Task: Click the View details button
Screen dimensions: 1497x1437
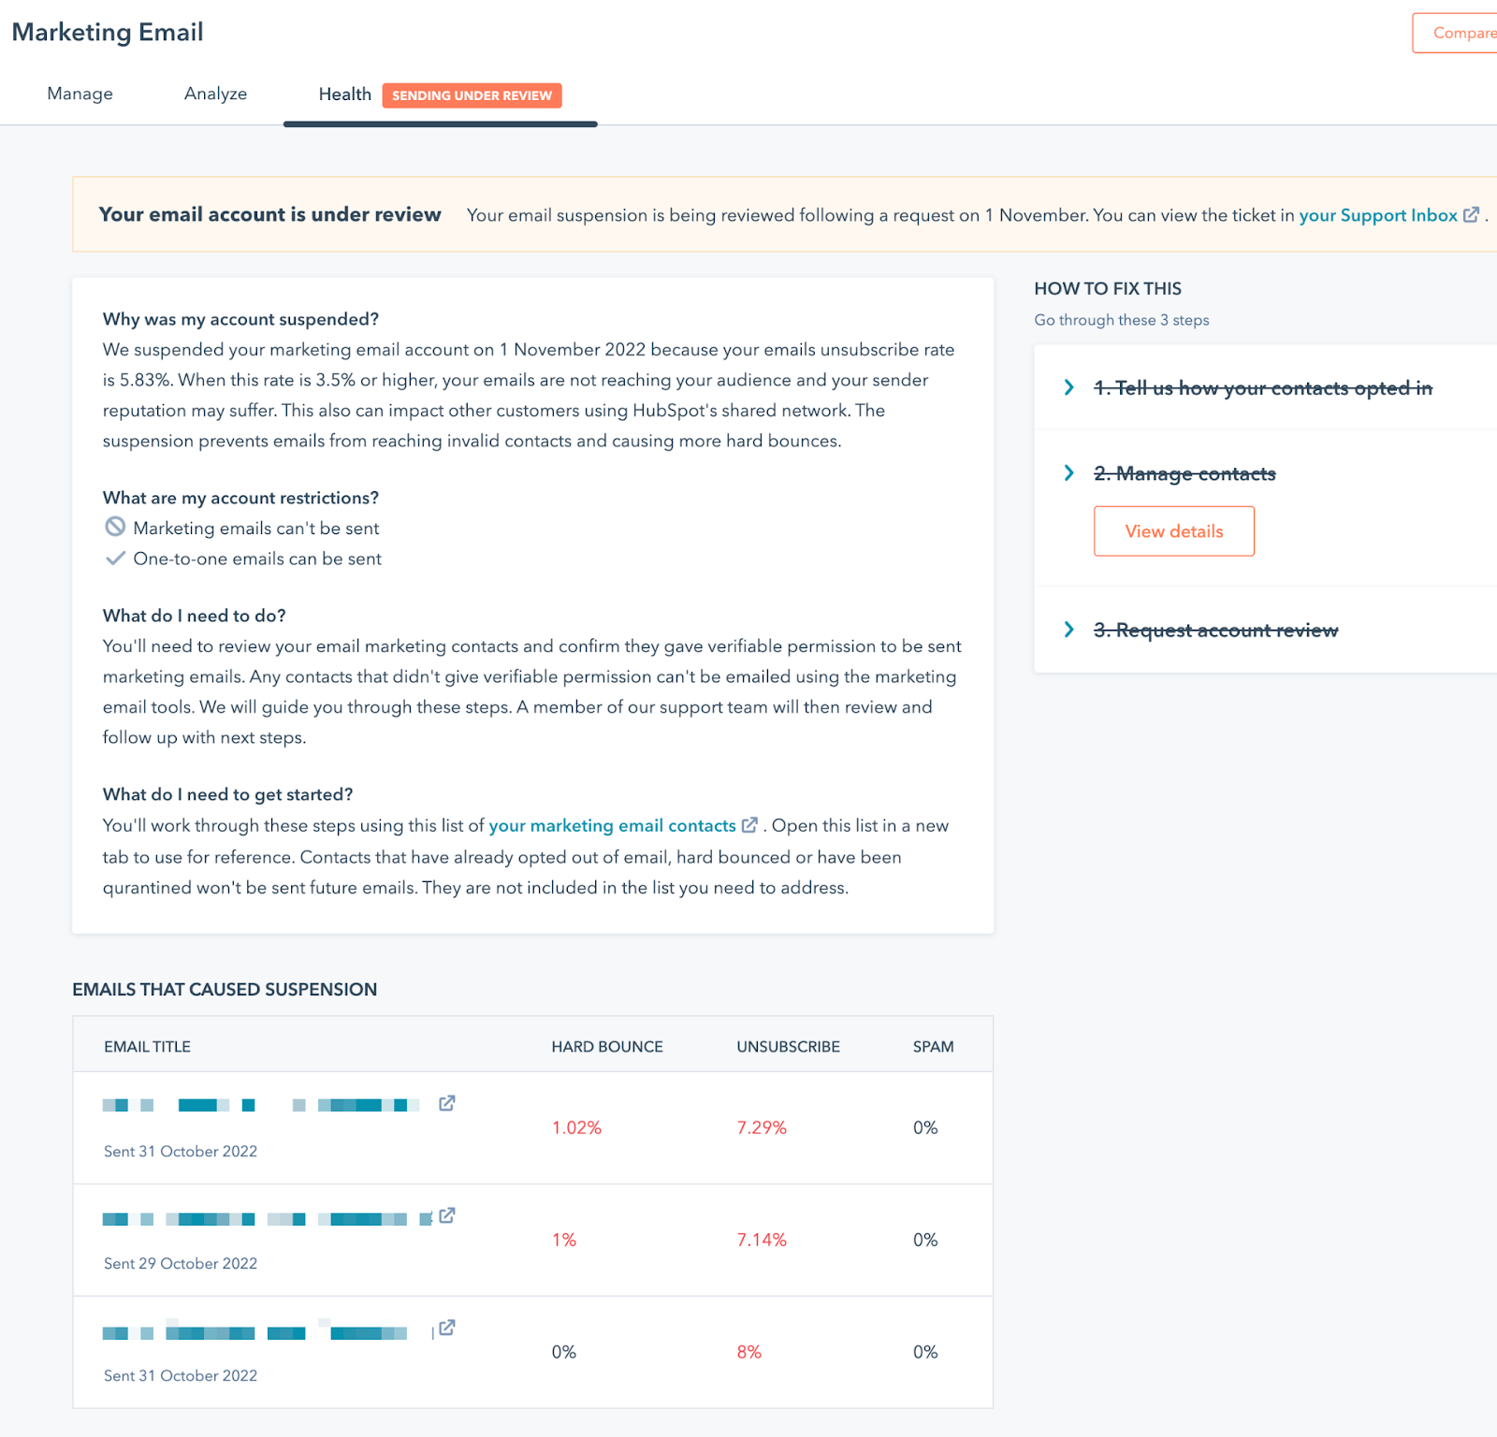Action: (1173, 530)
